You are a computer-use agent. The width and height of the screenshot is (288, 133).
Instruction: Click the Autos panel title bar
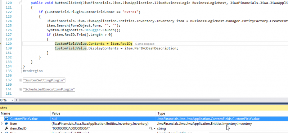(144, 108)
